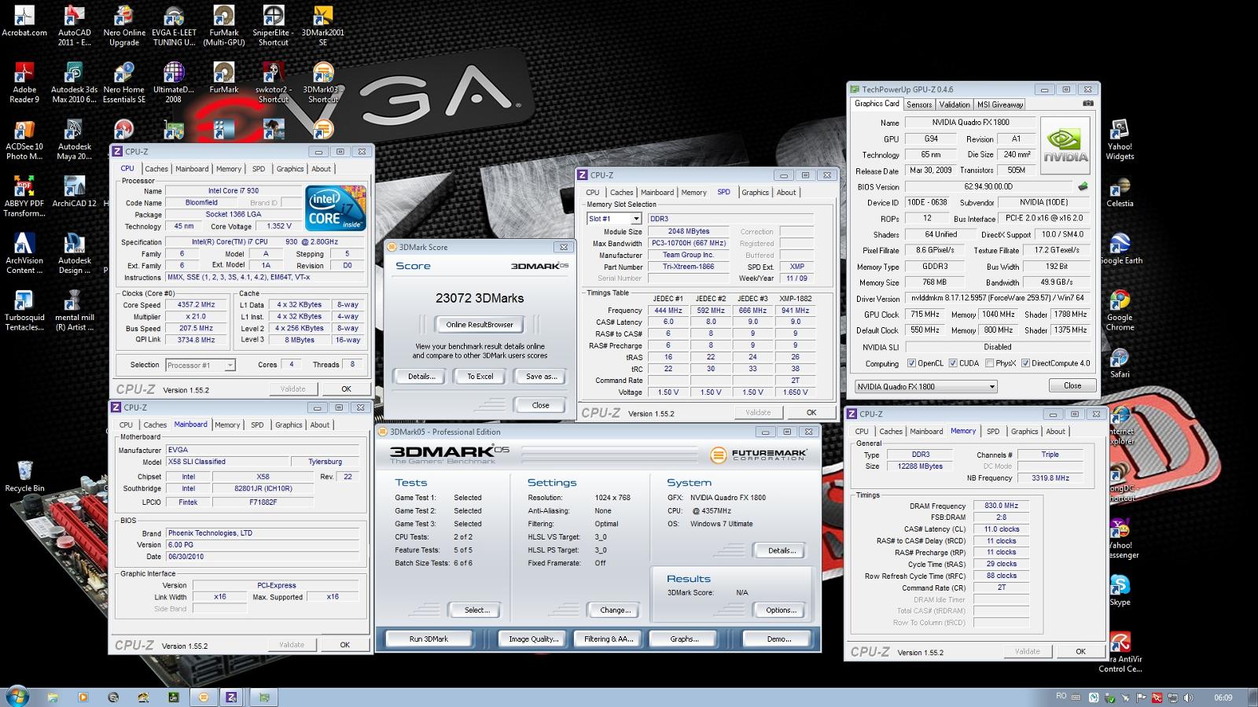Select Autodesk 3ds Max 2010 desktop icon
This screenshot has width=1258, height=707.
pyautogui.click(x=75, y=83)
